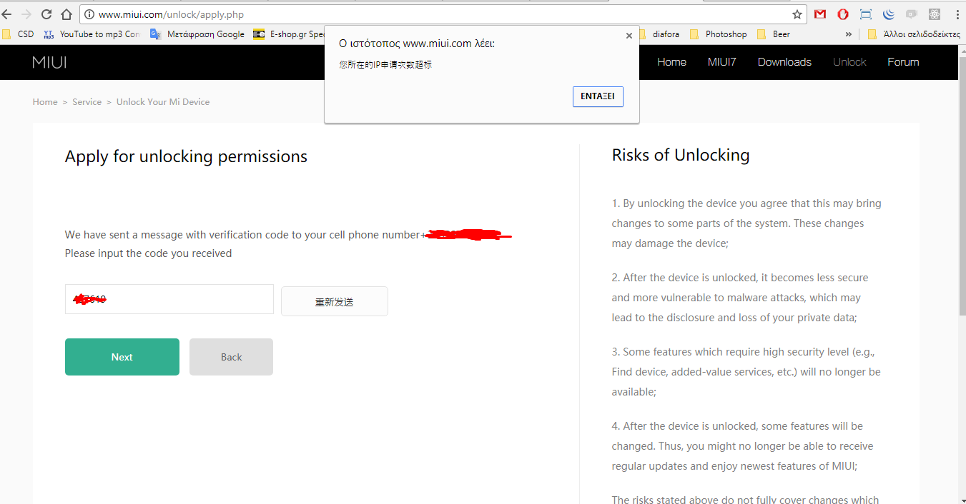Reload the page with the refresh icon
The image size is (966, 504).
point(46,14)
